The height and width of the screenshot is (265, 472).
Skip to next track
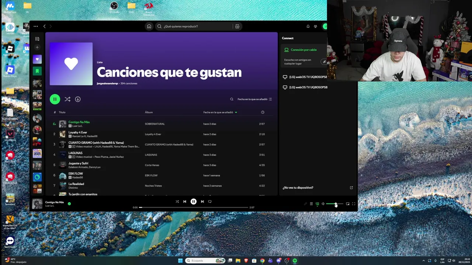[x=202, y=201]
